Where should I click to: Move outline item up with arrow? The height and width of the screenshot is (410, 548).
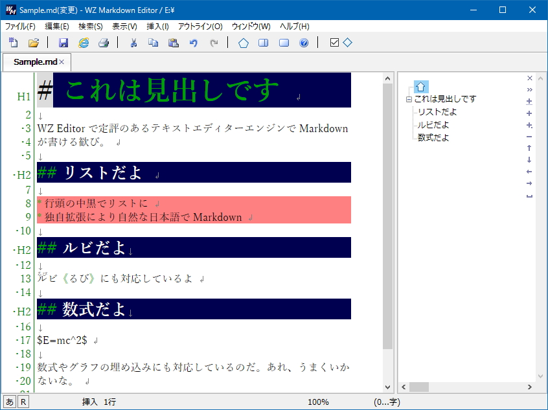tap(529, 148)
